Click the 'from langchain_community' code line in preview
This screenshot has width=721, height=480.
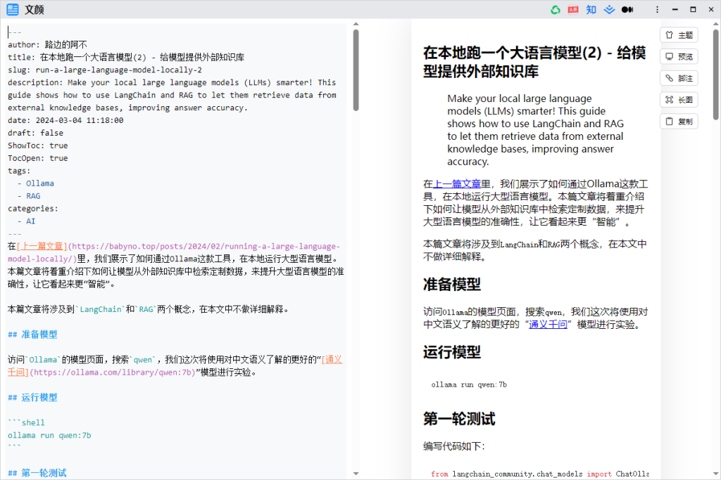(540, 474)
